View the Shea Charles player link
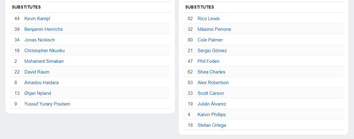 click(211, 72)
